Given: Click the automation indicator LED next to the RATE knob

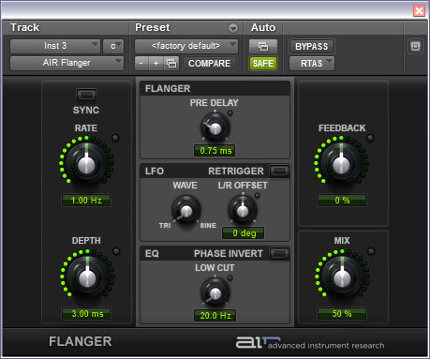Looking at the screenshot, I should (x=115, y=138).
